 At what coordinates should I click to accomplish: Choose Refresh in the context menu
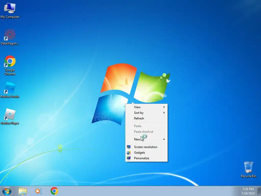pyautogui.click(x=147, y=118)
